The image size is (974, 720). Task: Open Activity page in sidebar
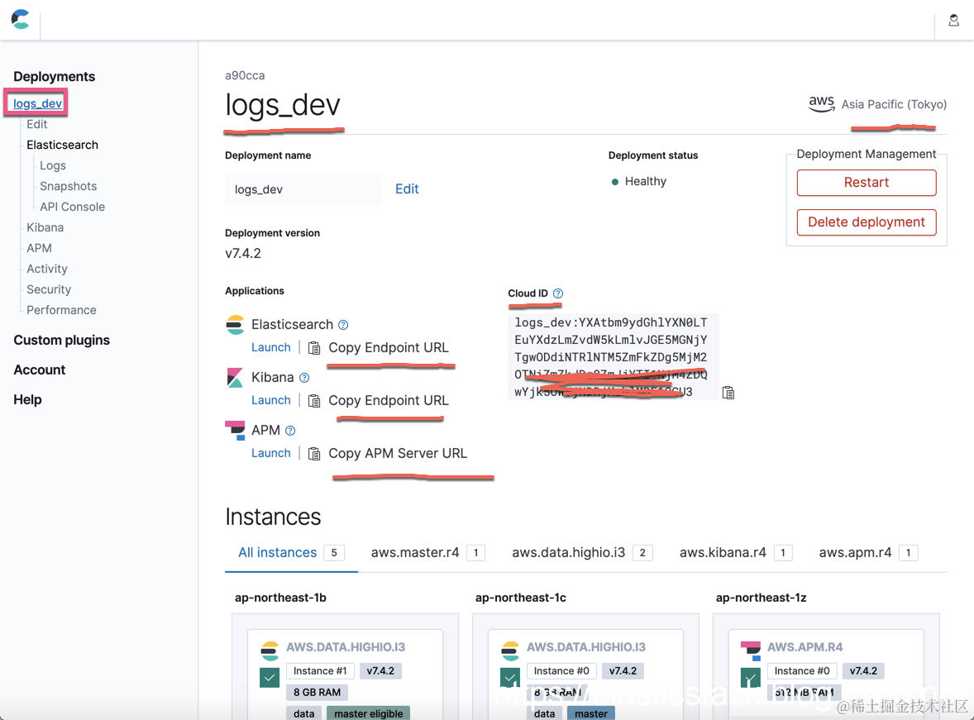pyautogui.click(x=46, y=269)
